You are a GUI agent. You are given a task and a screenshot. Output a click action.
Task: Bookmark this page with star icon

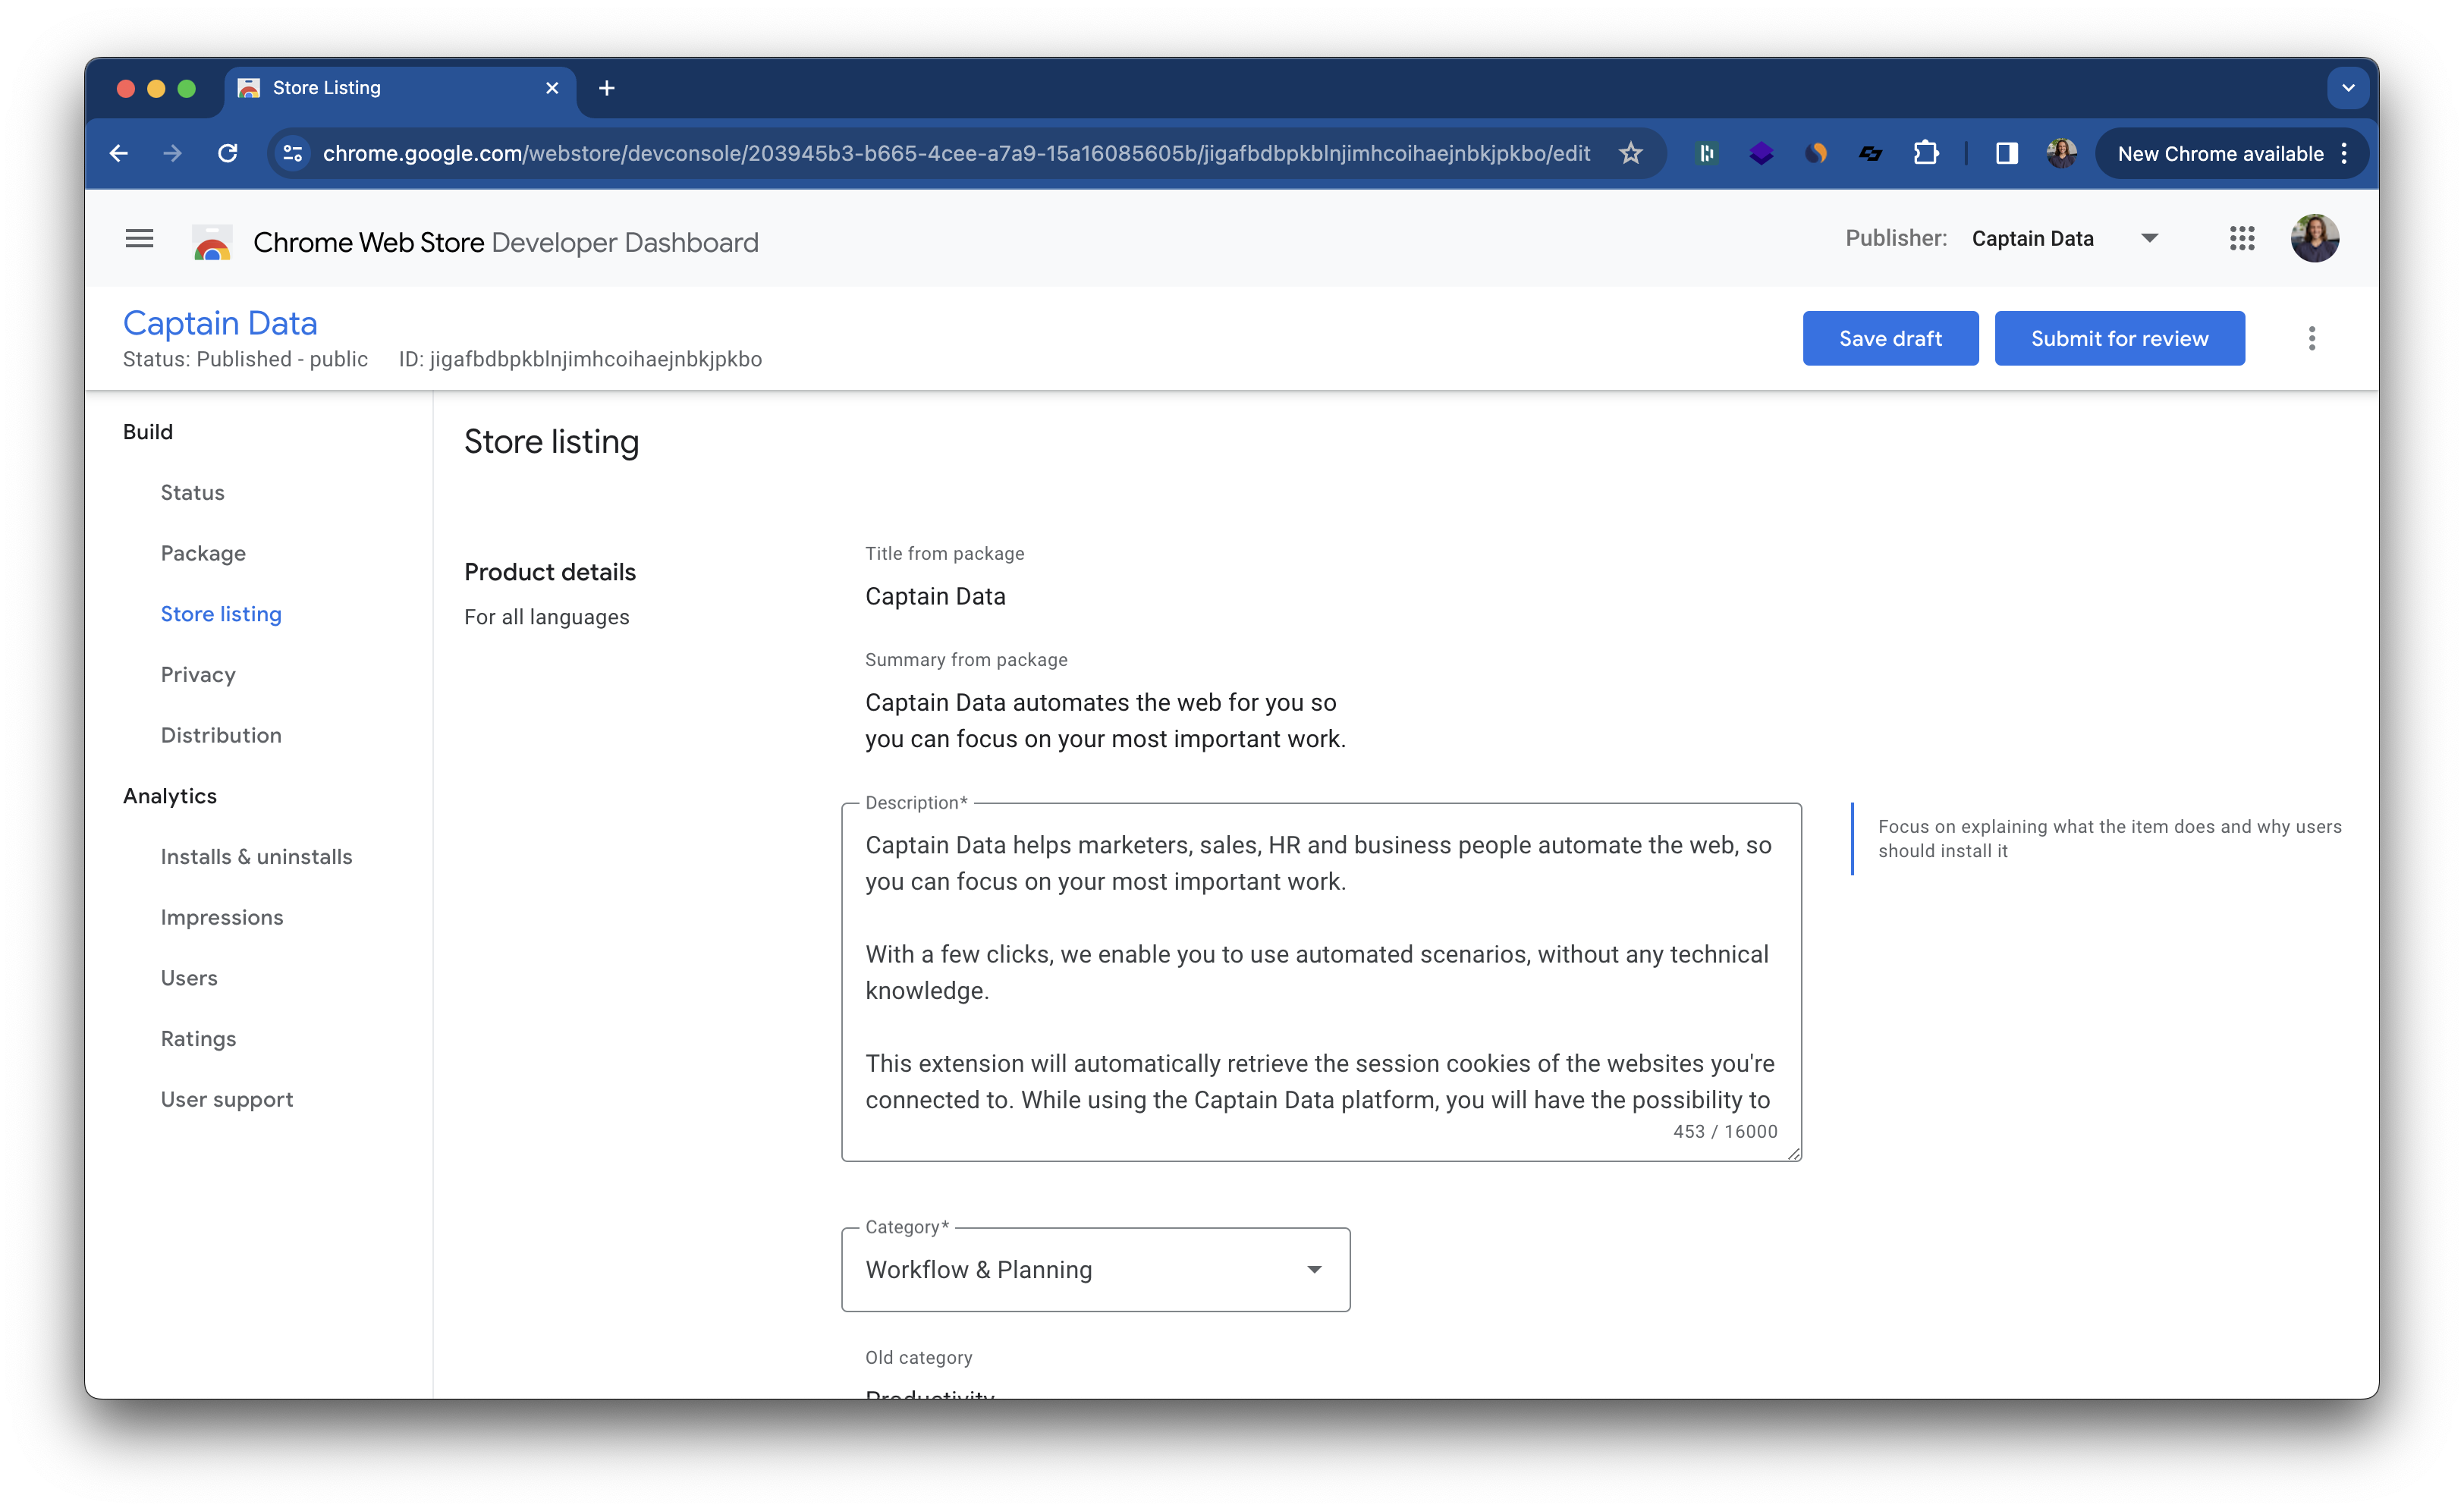tap(1631, 153)
